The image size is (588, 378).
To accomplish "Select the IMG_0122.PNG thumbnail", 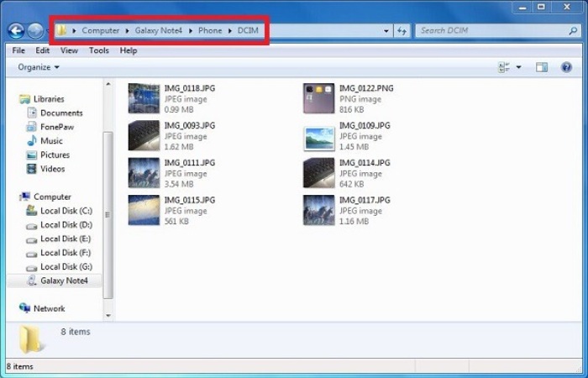I will [318, 98].
